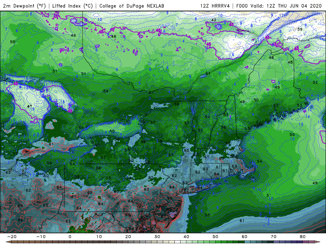The height and width of the screenshot is (244, 326).
Task: Click the black '61' dewpoint value over the ocean
Action: coord(242,220)
